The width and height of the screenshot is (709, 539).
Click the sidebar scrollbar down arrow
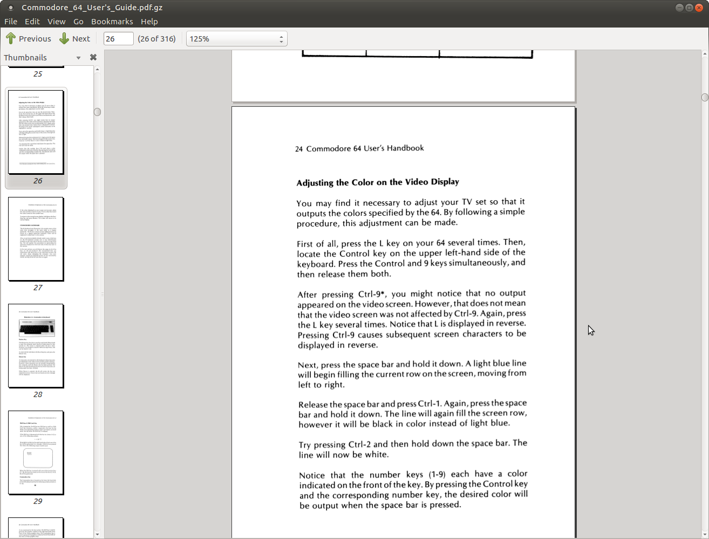(97, 534)
